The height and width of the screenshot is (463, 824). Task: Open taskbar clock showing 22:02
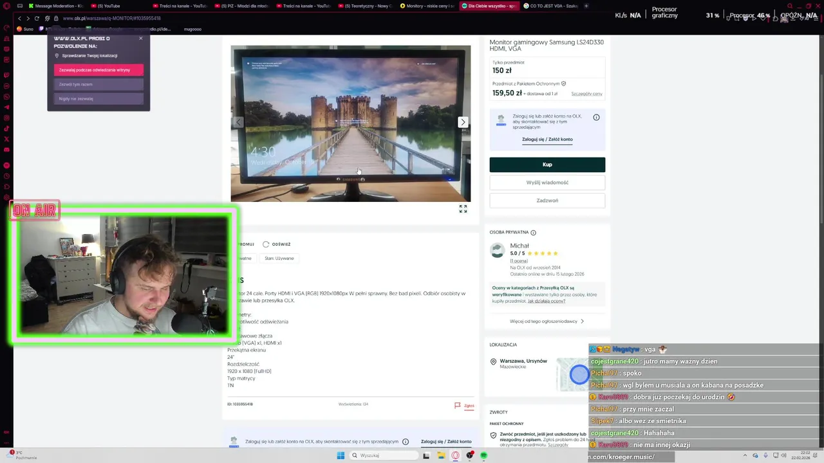click(801, 455)
